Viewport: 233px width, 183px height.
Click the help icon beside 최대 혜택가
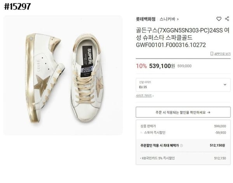pos(181,146)
